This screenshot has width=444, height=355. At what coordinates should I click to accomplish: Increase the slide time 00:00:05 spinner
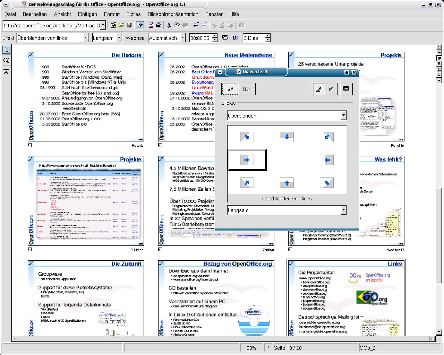pos(215,36)
